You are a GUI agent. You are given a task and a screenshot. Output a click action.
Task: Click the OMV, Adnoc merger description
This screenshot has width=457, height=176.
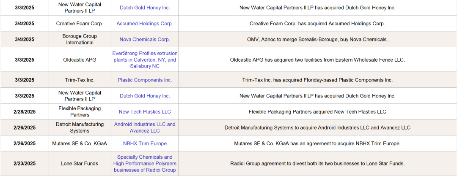pyautogui.click(x=317, y=40)
